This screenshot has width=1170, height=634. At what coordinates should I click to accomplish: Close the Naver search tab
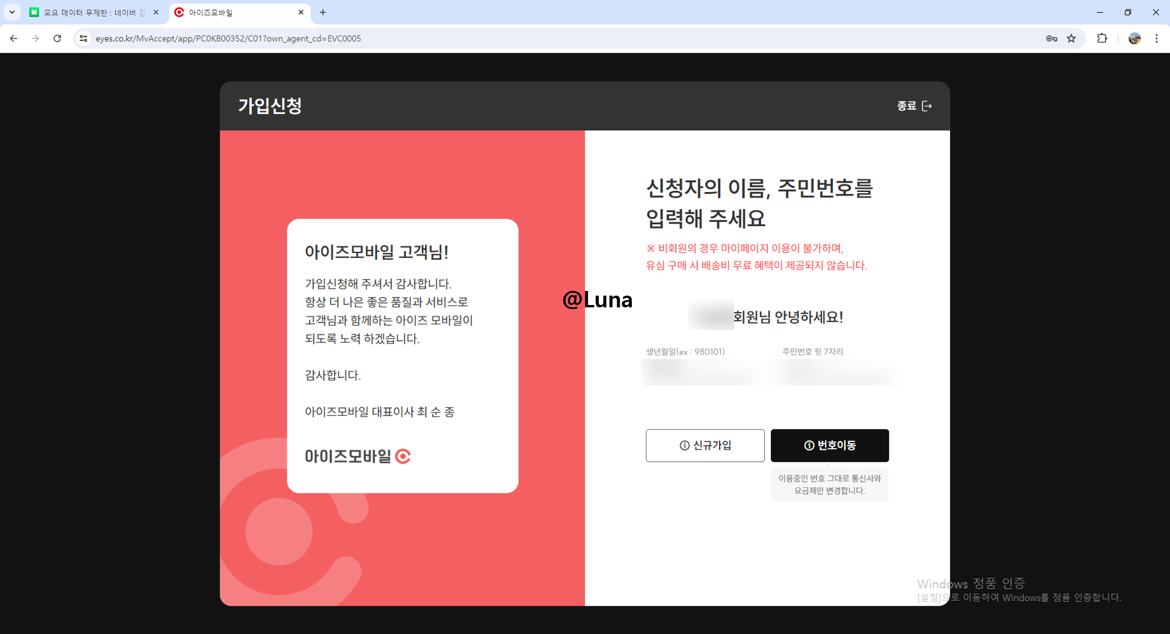tap(156, 12)
